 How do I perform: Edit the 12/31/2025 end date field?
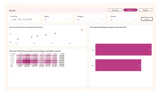click(26, 20)
